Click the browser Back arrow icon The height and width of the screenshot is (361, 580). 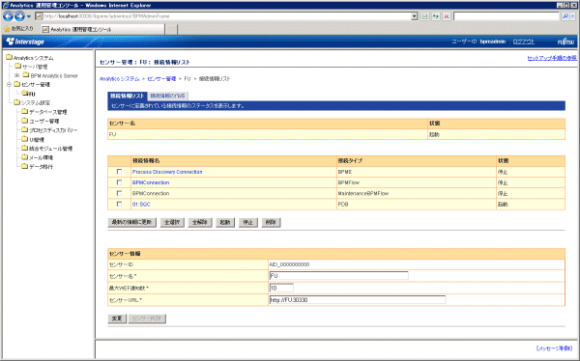(8, 16)
